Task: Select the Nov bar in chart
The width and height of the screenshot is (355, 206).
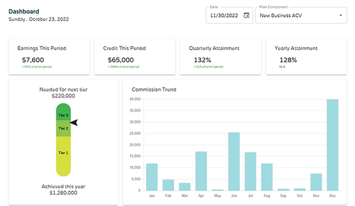Action: (316, 182)
